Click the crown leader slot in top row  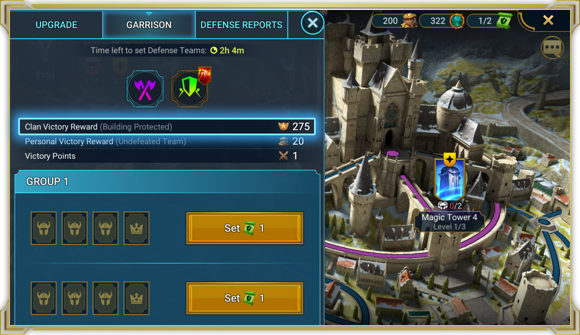137,228
